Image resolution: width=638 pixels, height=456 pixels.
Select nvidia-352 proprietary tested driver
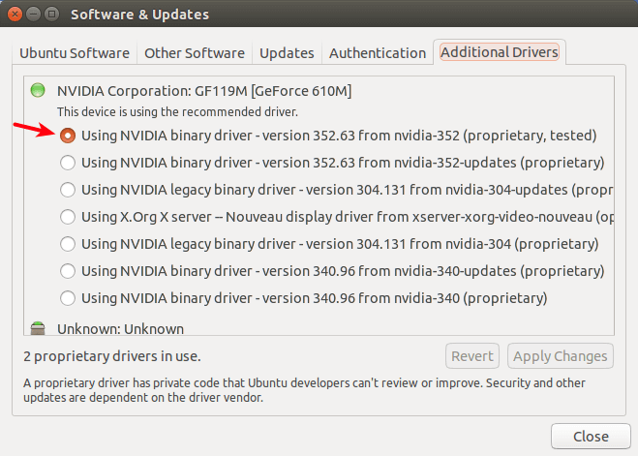[x=68, y=136]
